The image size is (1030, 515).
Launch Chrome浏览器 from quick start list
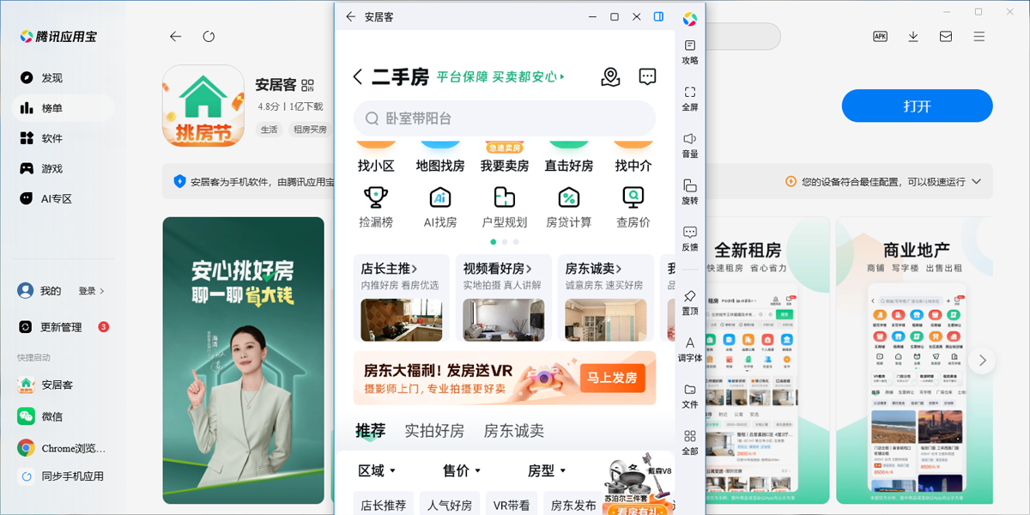pyautogui.click(x=62, y=448)
